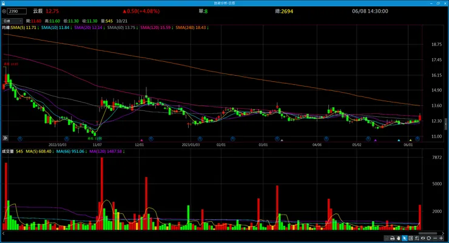The width and height of the screenshot is (449, 243).
Task: Click the white triangle marker after 03/01
Action: pos(282,140)
